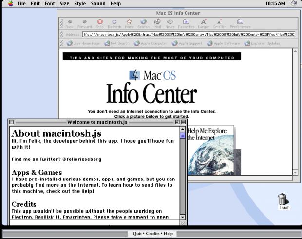Open News from the browser toolbar
The width and height of the screenshot is (302, 239).
[x=170, y=24]
